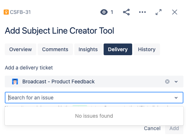
Task: Click the orange idea lightbulb icon
Action: pyautogui.click(x=6, y=12)
